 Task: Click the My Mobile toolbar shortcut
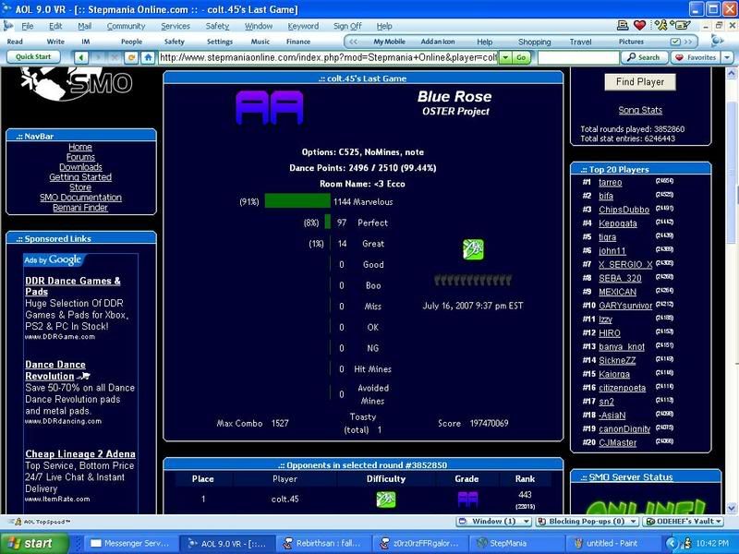click(x=389, y=42)
